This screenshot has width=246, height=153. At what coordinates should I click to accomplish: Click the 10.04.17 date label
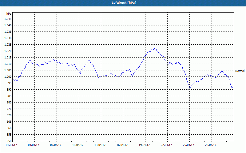point(78,145)
